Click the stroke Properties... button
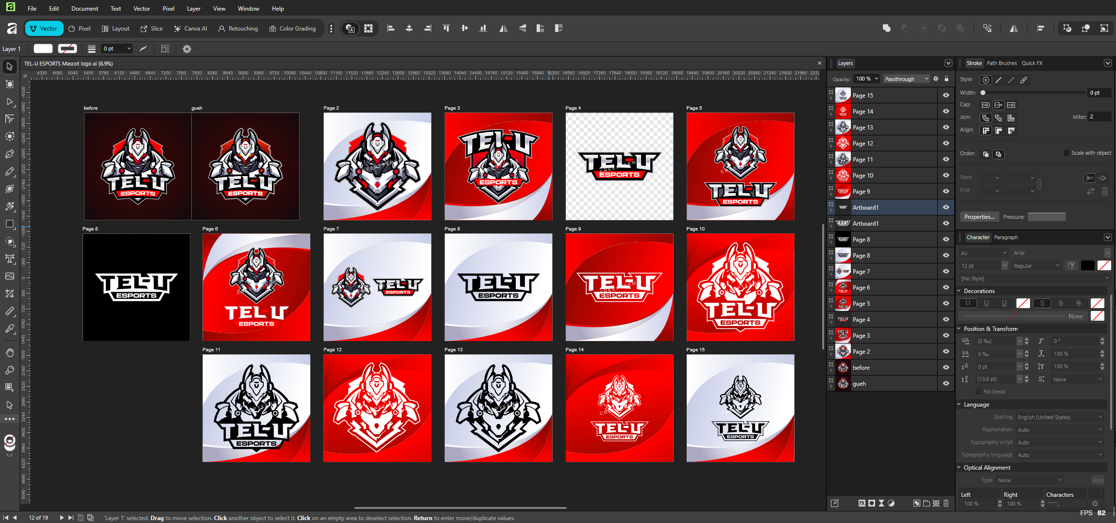 [980, 217]
